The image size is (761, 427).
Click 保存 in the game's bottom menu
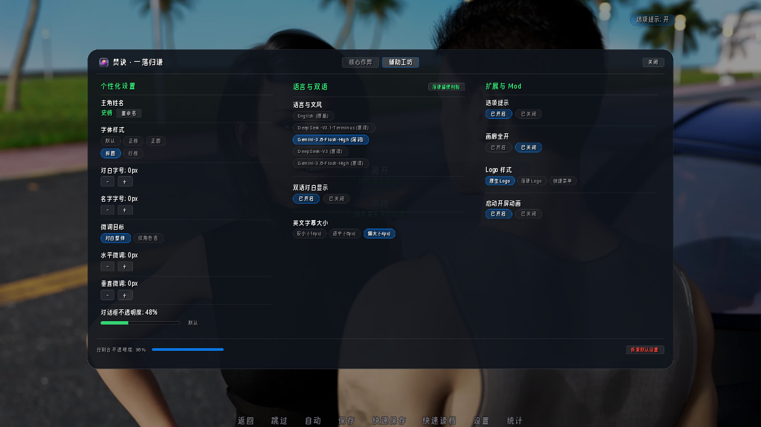tap(347, 420)
